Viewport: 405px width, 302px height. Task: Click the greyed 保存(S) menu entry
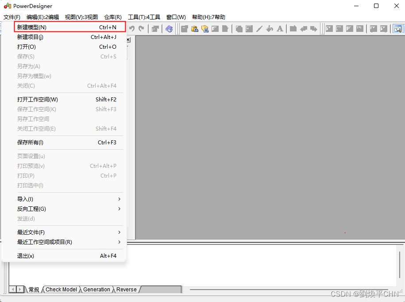click(x=67, y=57)
